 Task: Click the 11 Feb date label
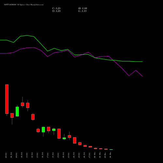pos(27,155)
